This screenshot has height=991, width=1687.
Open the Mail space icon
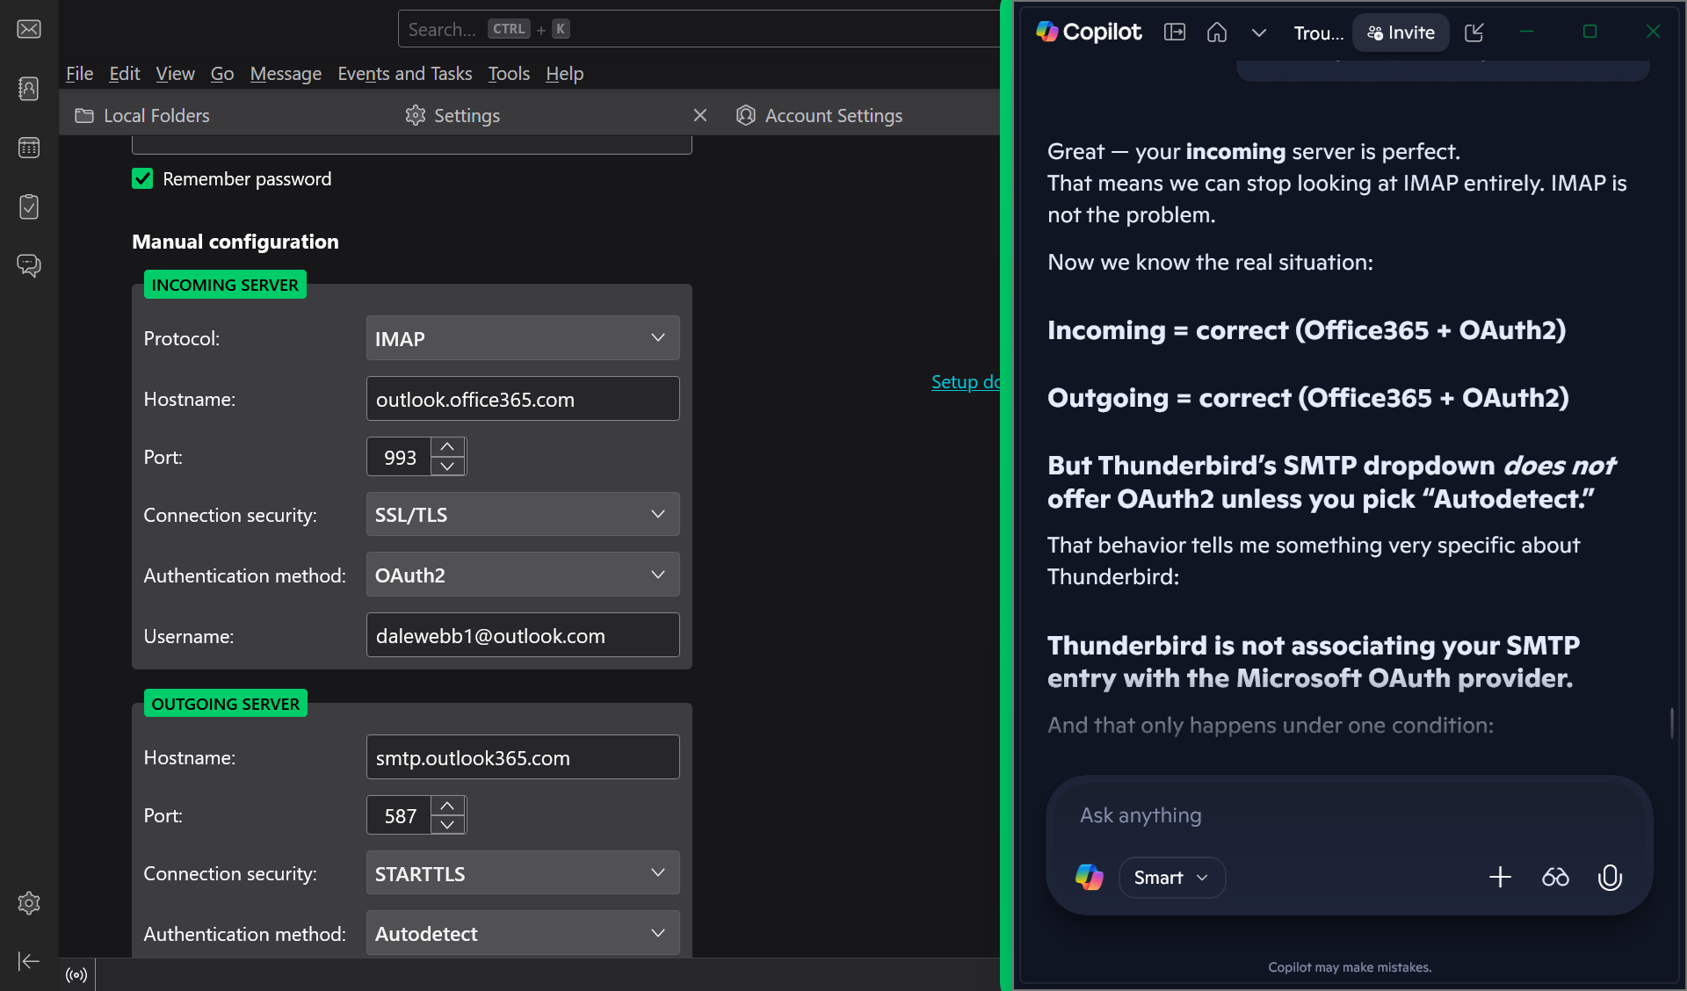coord(29,29)
